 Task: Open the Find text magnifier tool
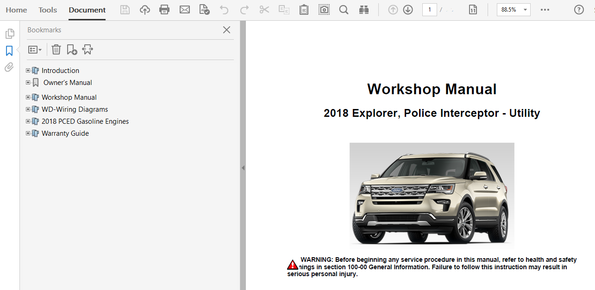(344, 10)
